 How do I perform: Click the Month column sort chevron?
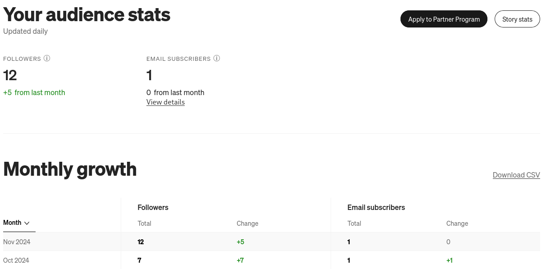tap(27, 223)
